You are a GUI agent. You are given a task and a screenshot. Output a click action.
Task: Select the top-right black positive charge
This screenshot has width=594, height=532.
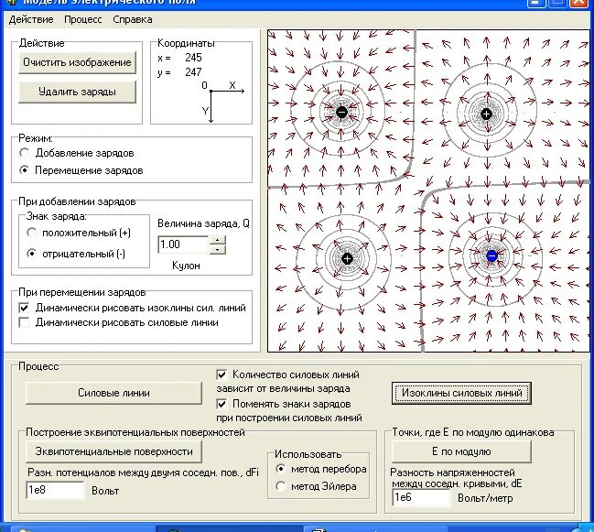486,114
